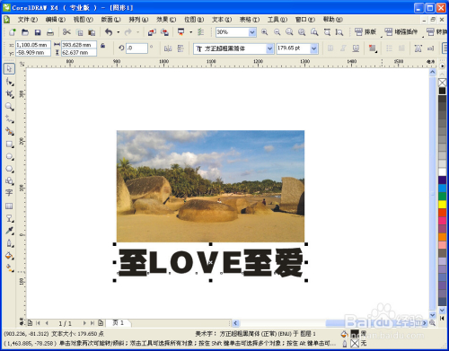449x351 pixels.
Task: Toggle drop cap formatting
Action: pos(401,48)
